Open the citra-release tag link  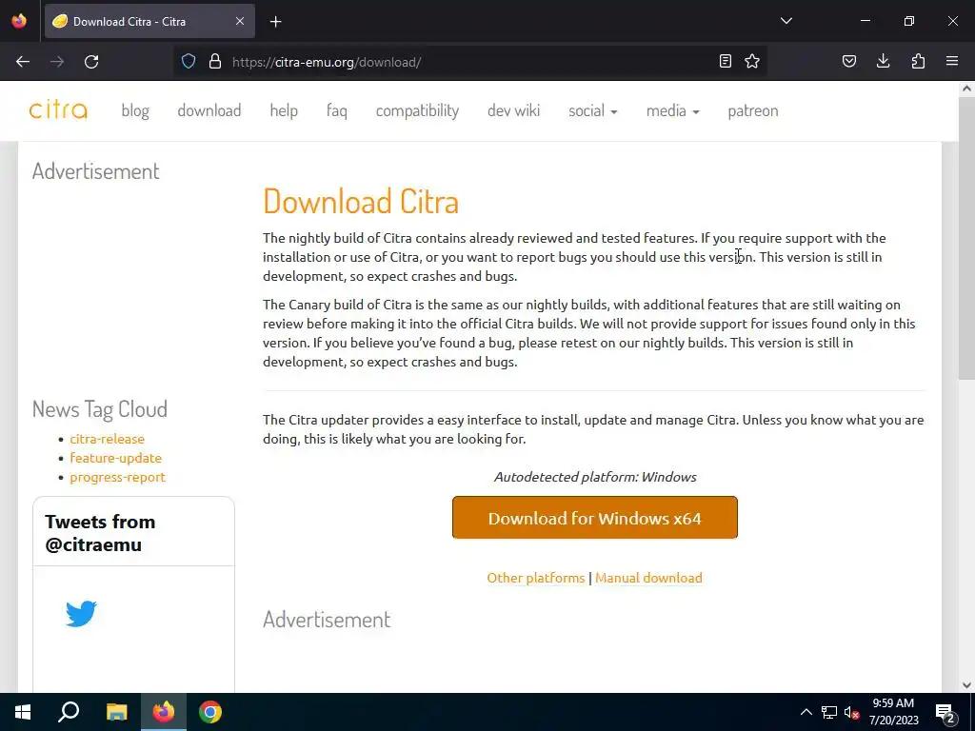[107, 439]
